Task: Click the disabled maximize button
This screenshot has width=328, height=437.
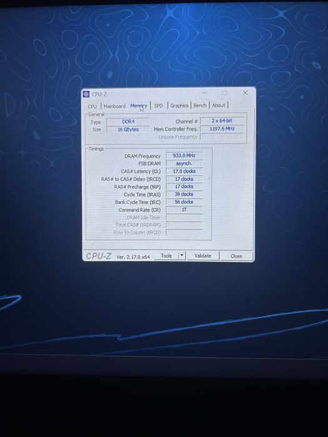Action: [224, 93]
